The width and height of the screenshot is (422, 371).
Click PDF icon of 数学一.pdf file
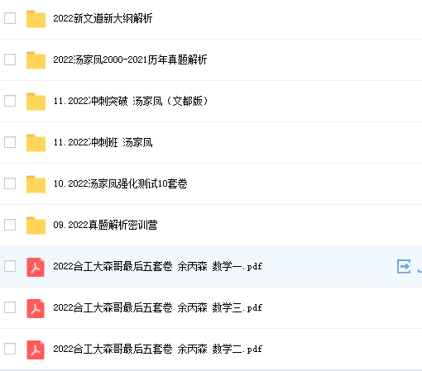click(36, 267)
